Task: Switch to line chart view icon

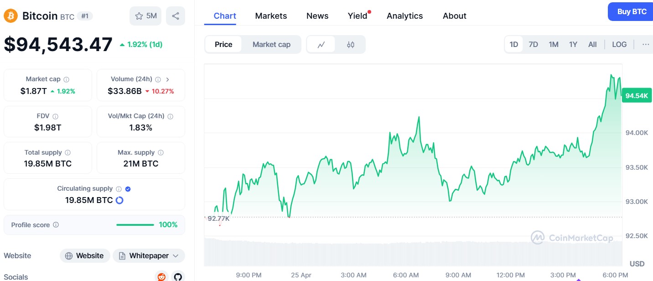Action: [x=321, y=45]
